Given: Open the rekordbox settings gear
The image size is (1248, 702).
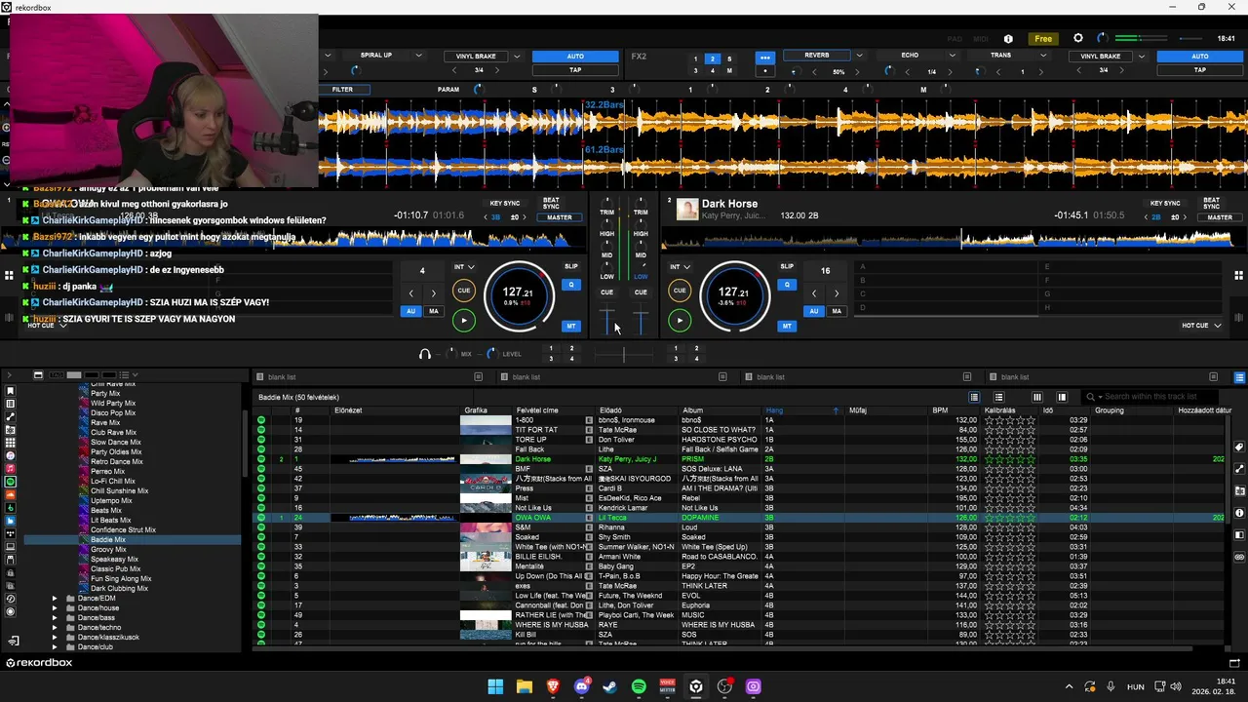Looking at the screenshot, I should click(x=1077, y=38).
